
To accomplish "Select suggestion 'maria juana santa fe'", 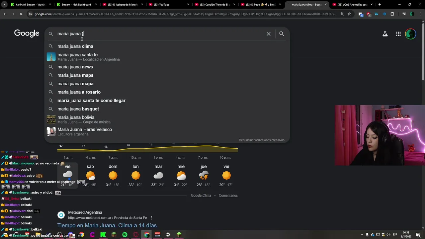I will pos(167,57).
